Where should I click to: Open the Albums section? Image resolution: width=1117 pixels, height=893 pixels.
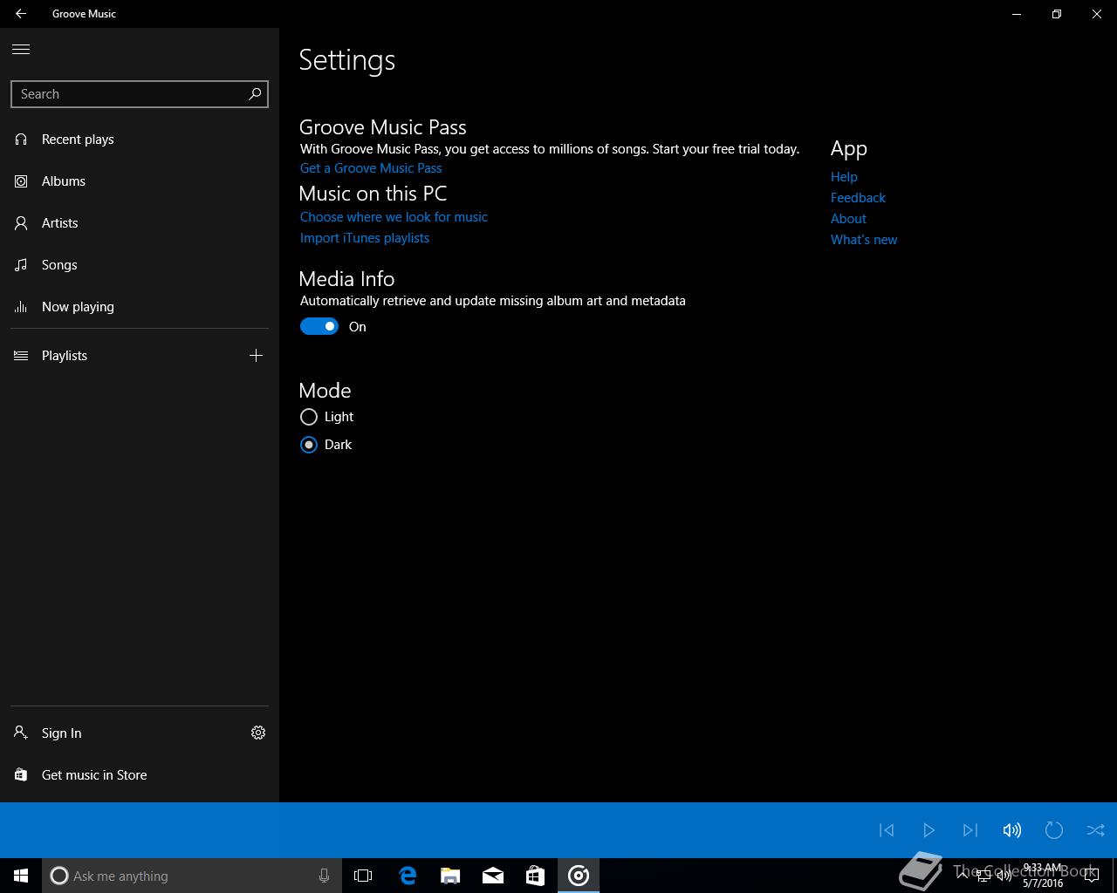(140, 181)
